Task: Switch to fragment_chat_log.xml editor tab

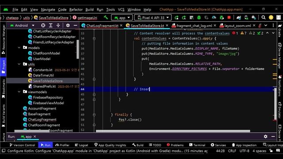Action: (194, 26)
